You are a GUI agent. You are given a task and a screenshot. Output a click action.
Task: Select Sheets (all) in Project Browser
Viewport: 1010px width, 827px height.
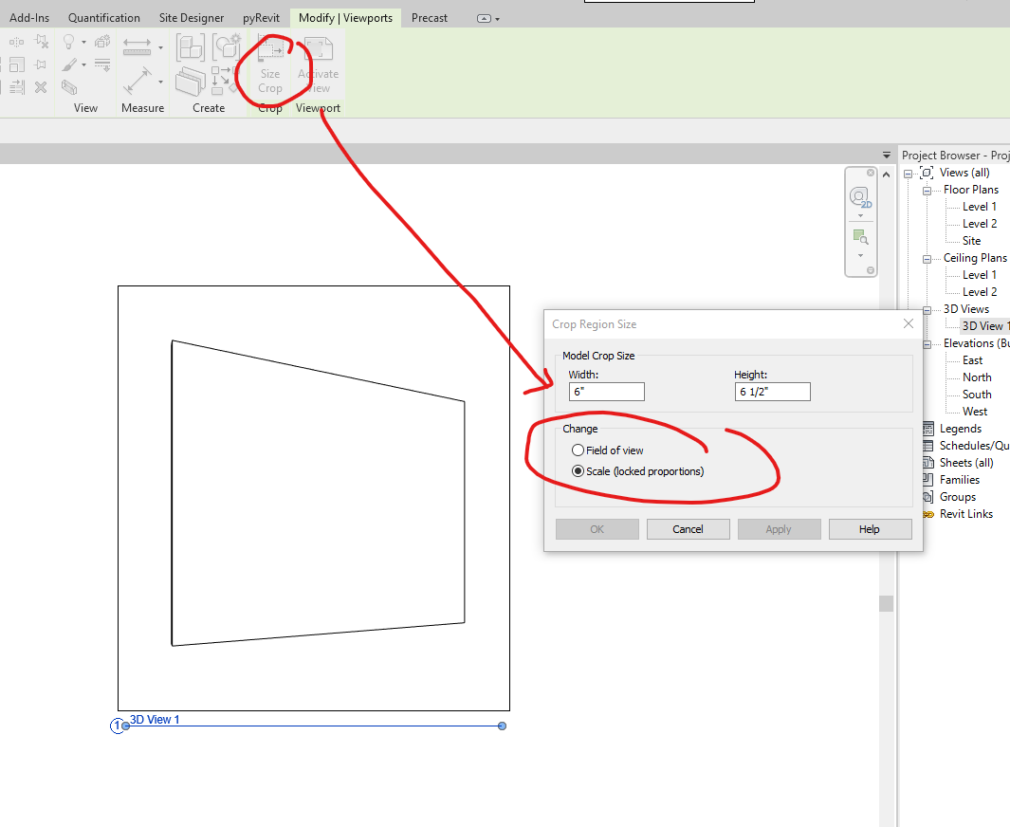pos(966,463)
